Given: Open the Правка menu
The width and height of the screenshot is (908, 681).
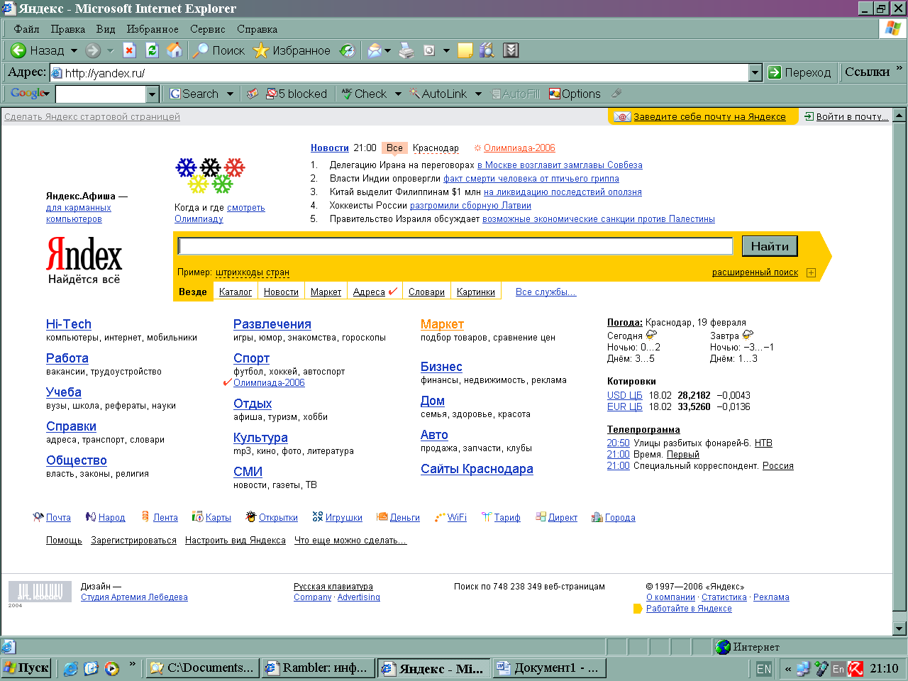Looking at the screenshot, I should pyautogui.click(x=68, y=29).
